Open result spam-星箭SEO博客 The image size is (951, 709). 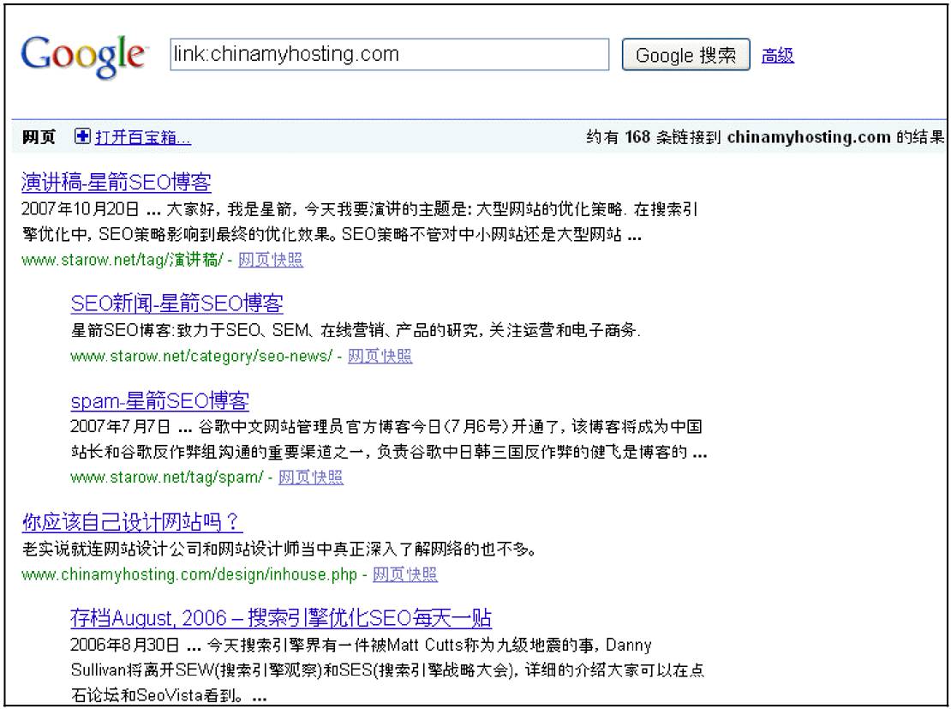160,400
